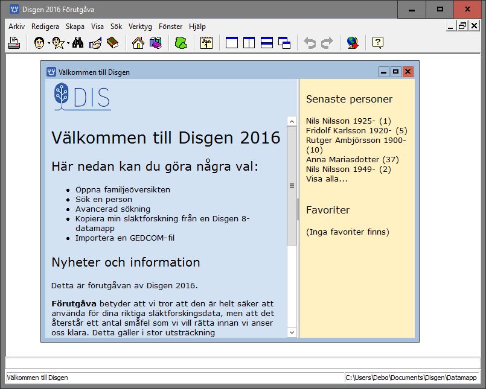The width and height of the screenshot is (486, 389).
Task: Open dropdown arrow beside face icon
Action: click(x=49, y=43)
